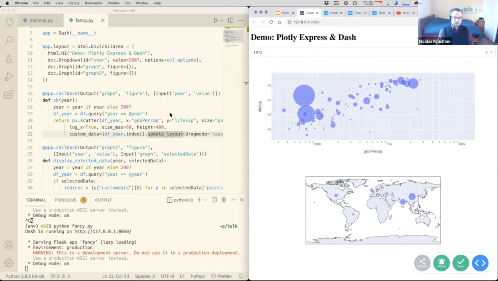Open the Run and Debug view

pos(9,77)
